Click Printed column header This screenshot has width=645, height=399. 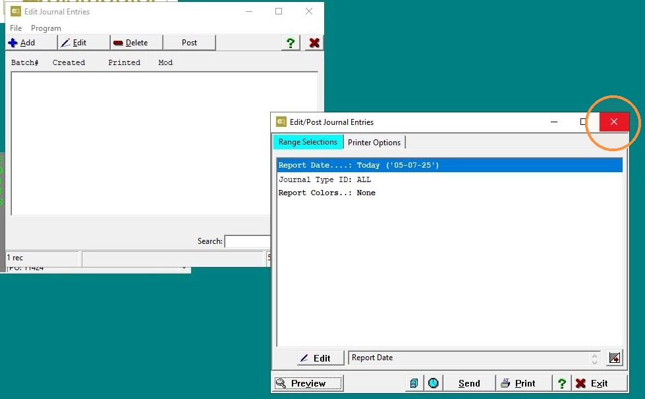pos(125,62)
